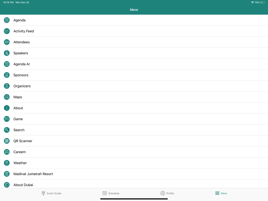
Task: Select the About entry
Action: click(134, 108)
